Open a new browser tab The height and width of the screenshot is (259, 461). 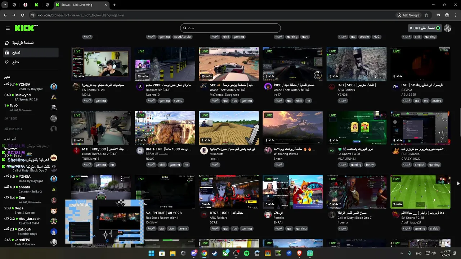click(114, 5)
